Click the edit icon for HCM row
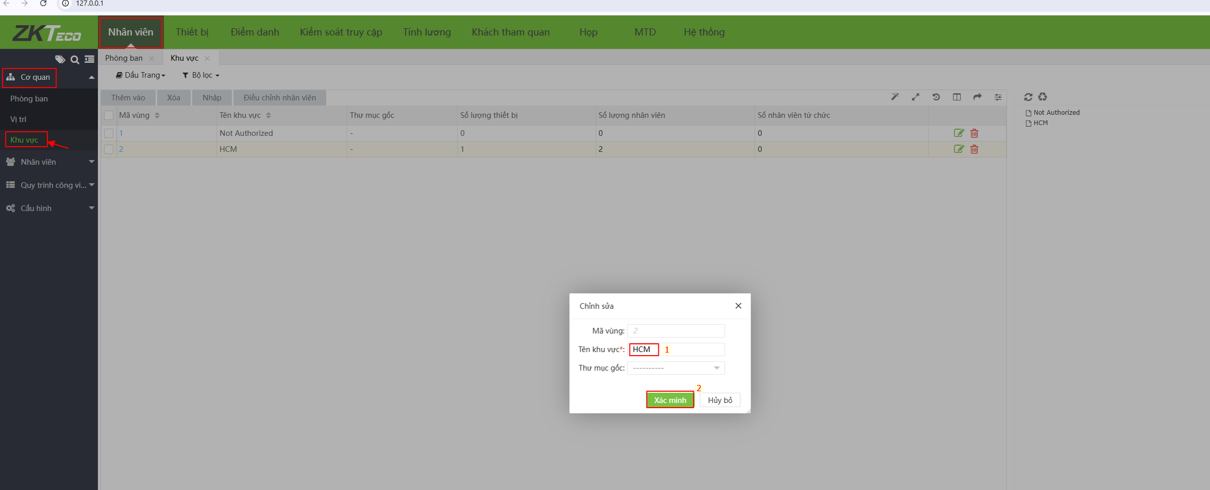The image size is (1210, 490). [958, 149]
